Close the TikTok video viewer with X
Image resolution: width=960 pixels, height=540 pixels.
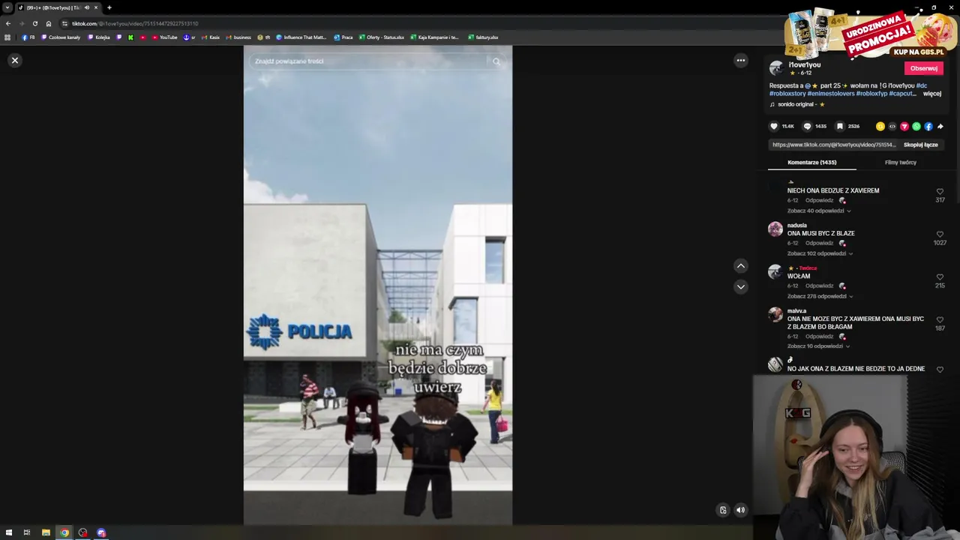pos(14,60)
